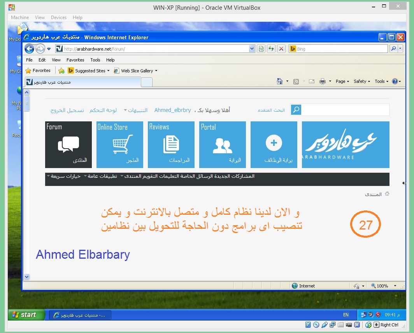Click the Print icon in command bar
The height and width of the screenshot is (333, 414).
(322, 81)
